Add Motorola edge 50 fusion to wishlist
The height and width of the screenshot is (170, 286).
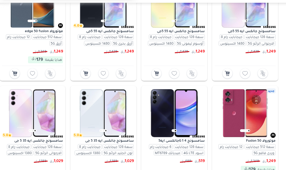point(32,74)
